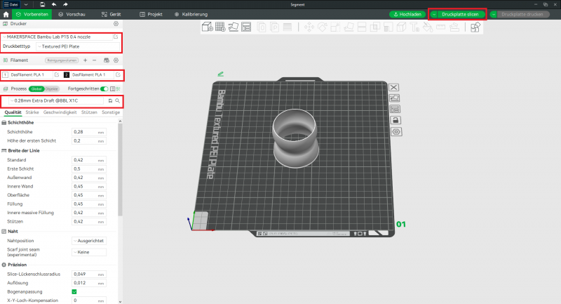
Task: Open the Nahtposition dropdown
Action: [x=89, y=240]
